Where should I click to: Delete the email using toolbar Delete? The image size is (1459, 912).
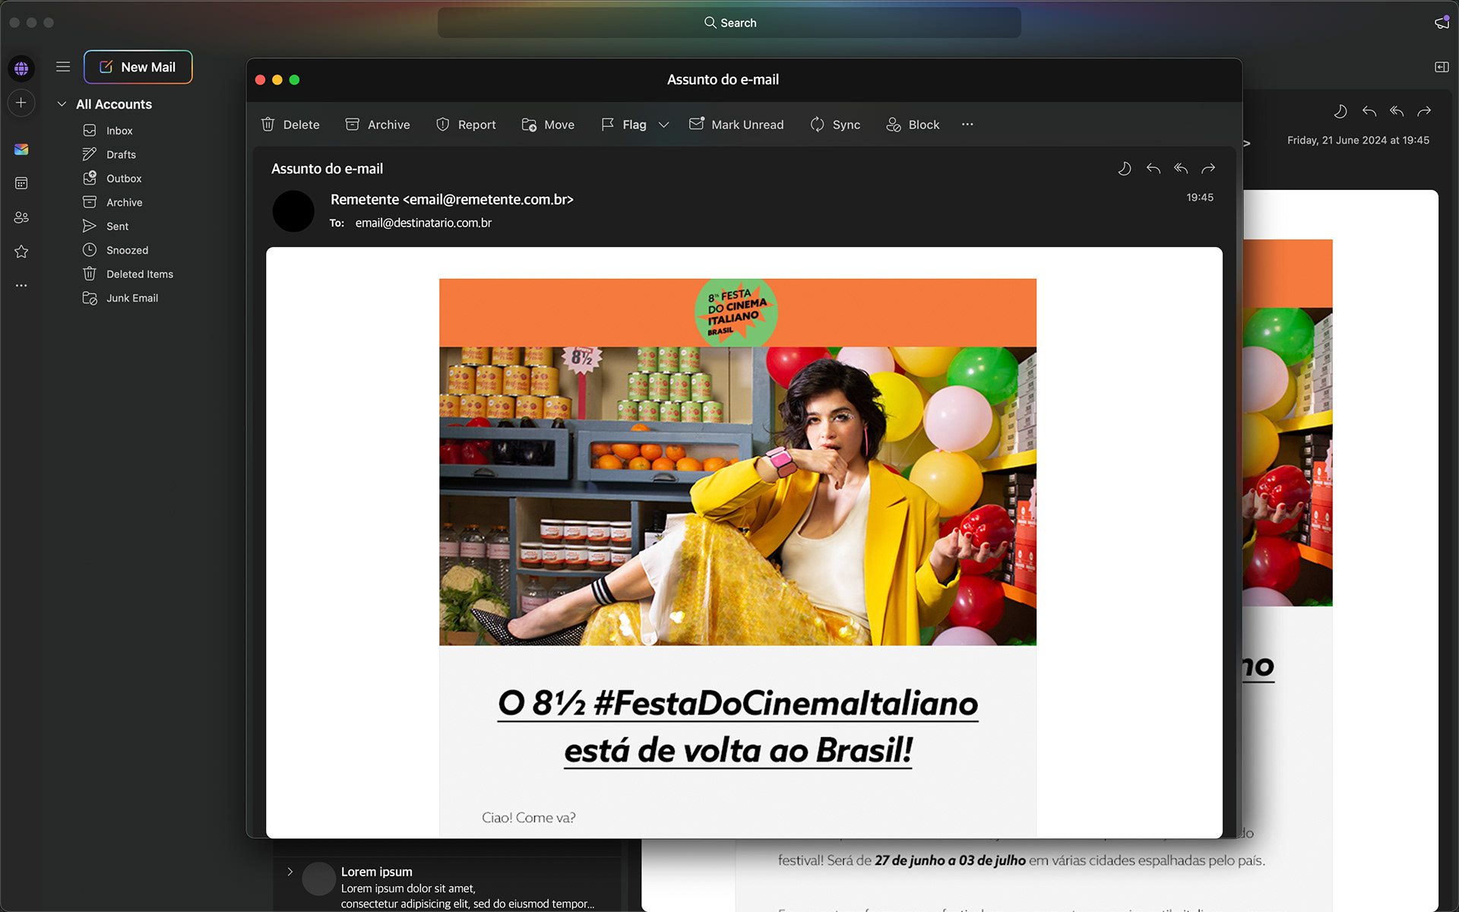pyautogui.click(x=290, y=125)
